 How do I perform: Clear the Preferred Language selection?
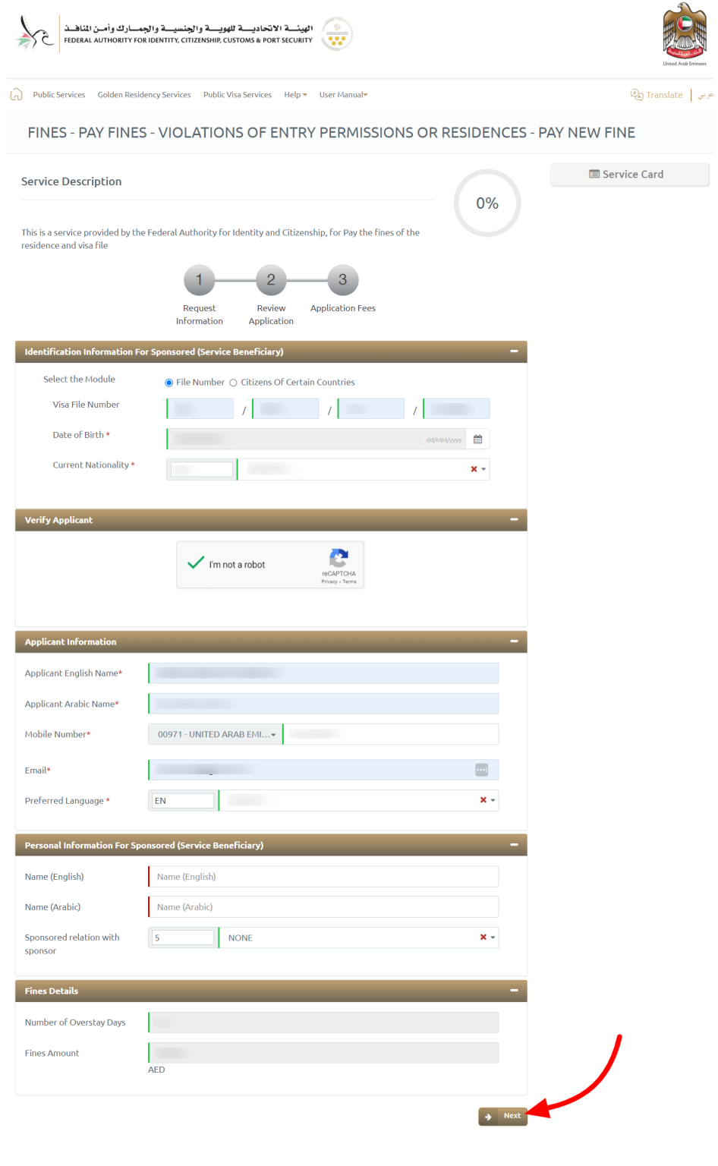point(483,799)
